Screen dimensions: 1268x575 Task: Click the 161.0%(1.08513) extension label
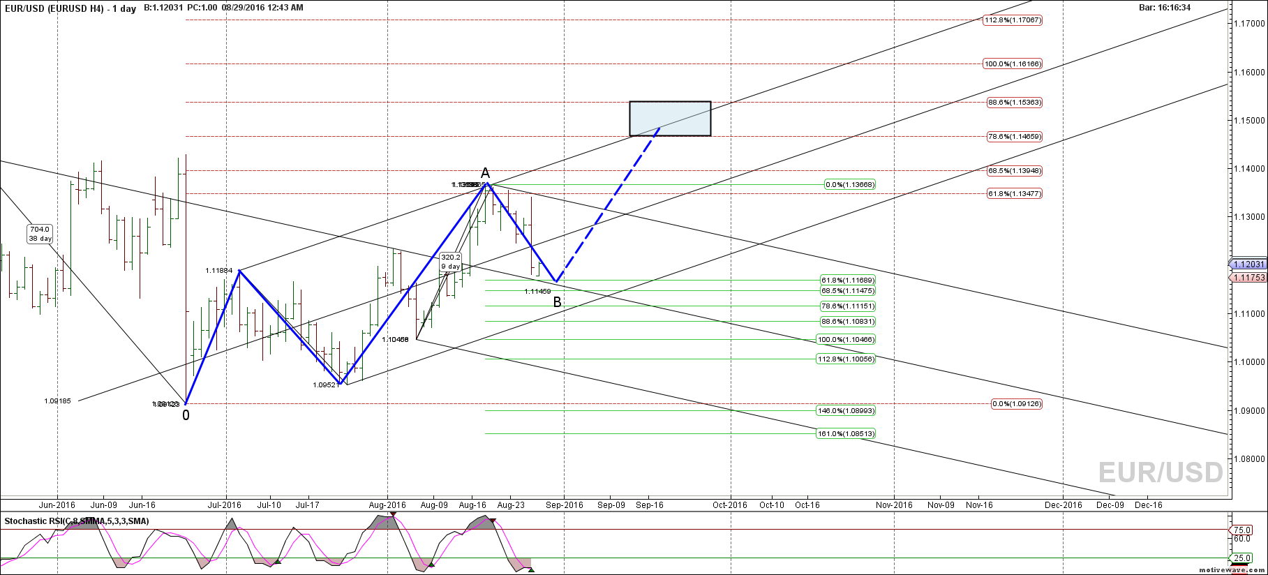[846, 434]
